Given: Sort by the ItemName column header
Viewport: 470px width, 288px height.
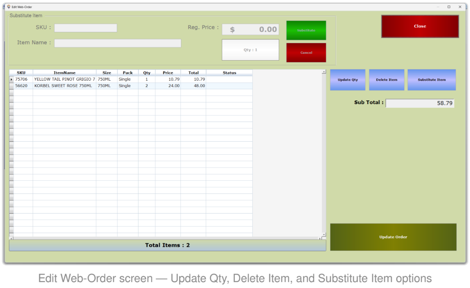Looking at the screenshot, I should coord(65,73).
